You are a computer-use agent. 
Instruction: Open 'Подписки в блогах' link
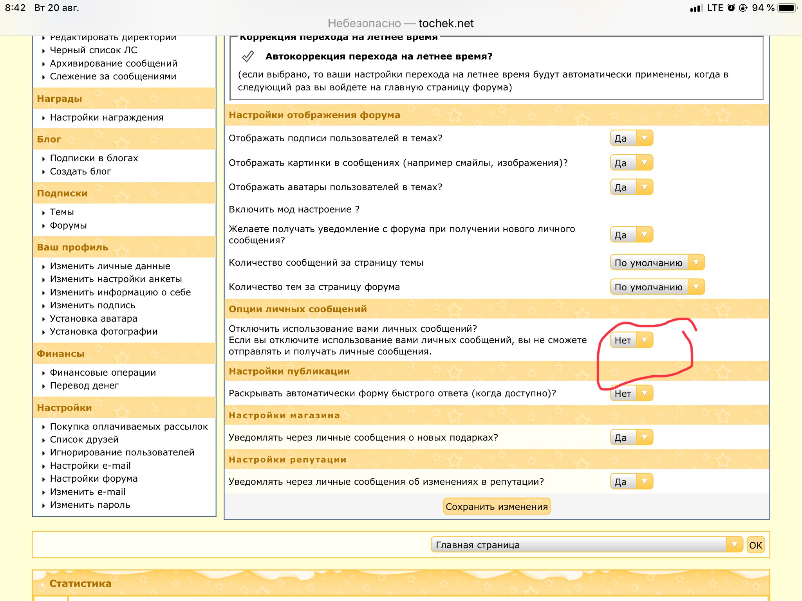click(x=94, y=158)
